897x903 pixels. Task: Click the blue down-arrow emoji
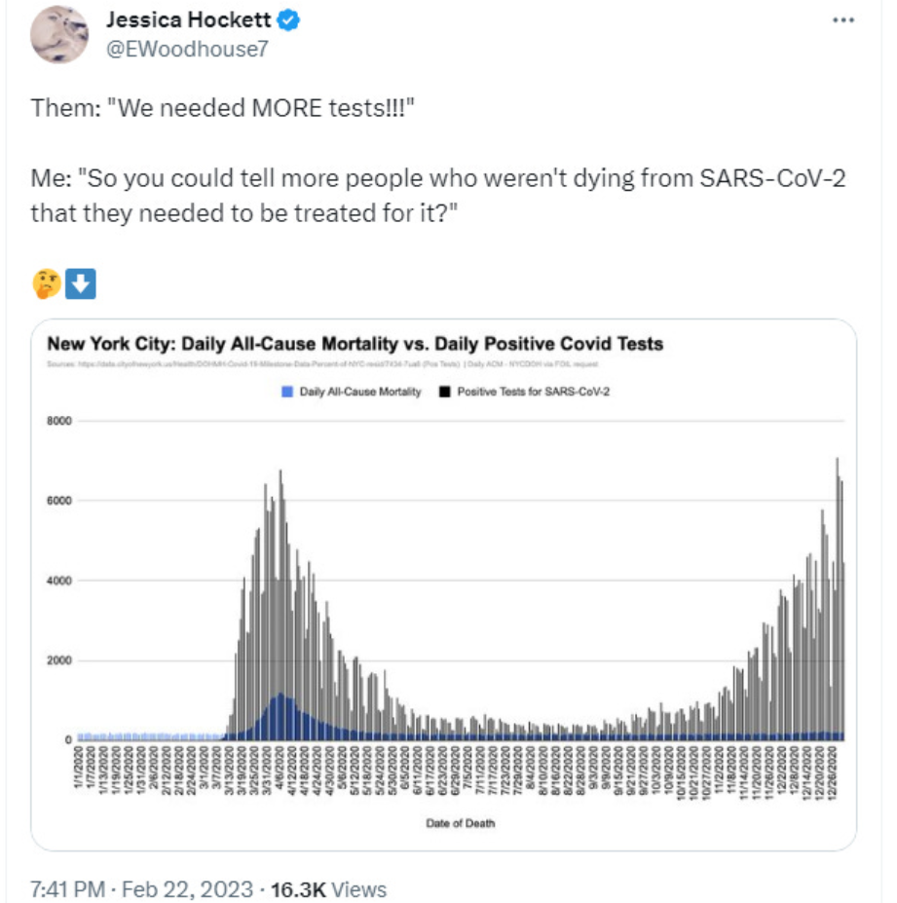81,283
